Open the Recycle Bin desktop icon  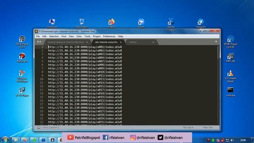pos(82,23)
